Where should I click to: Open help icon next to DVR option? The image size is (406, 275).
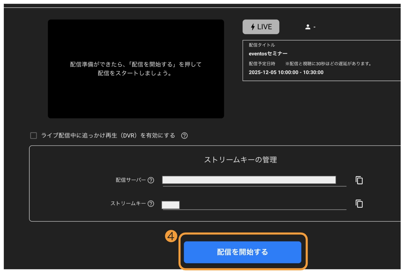click(x=184, y=135)
